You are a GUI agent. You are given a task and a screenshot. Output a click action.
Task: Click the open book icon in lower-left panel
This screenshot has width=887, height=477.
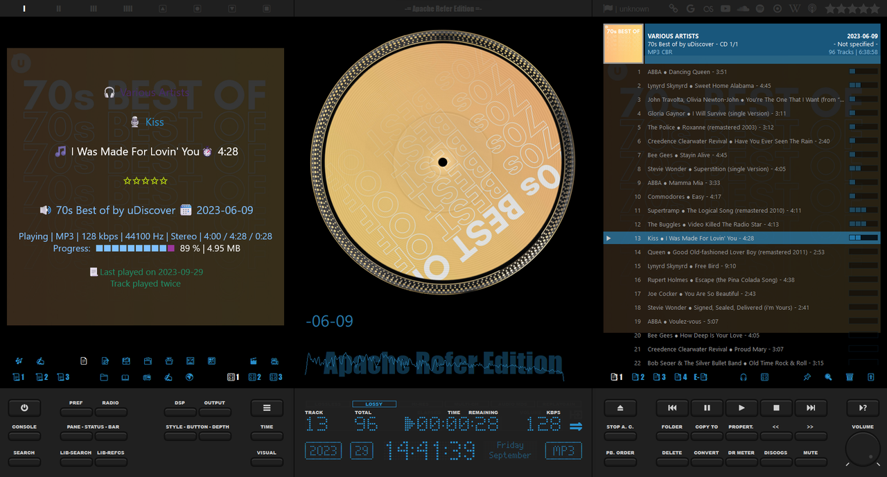125,377
